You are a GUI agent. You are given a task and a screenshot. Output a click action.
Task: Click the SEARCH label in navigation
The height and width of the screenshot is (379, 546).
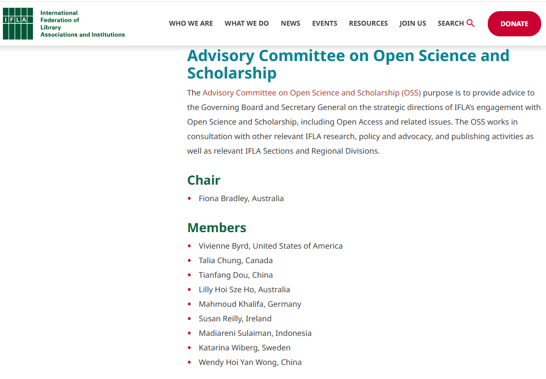[450, 23]
